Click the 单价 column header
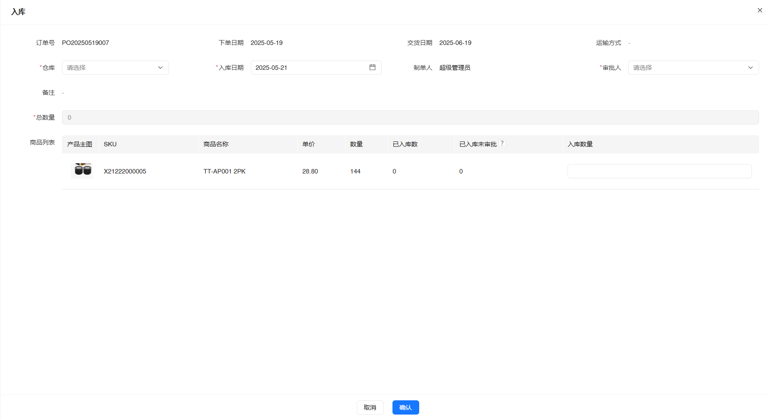 (309, 144)
